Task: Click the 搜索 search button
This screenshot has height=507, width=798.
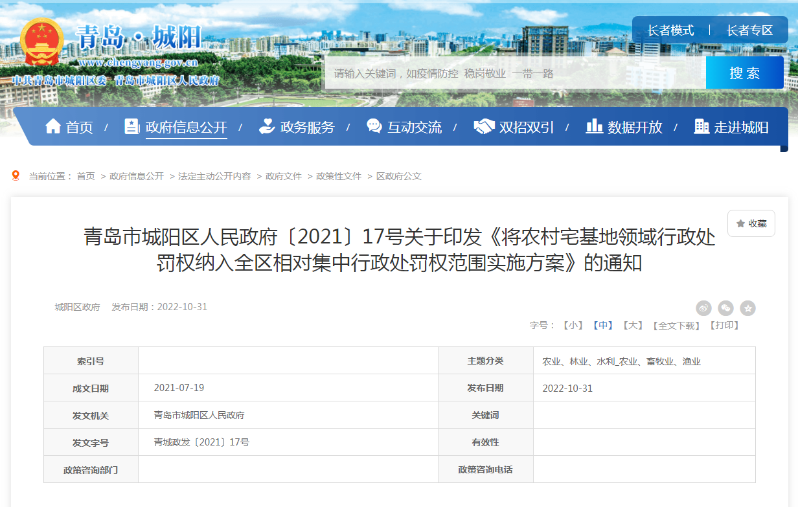Action: tap(745, 73)
